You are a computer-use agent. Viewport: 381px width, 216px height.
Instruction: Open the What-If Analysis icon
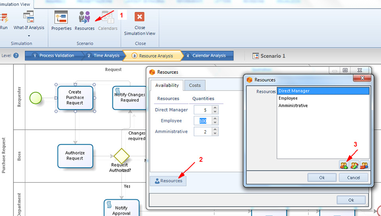(x=29, y=17)
